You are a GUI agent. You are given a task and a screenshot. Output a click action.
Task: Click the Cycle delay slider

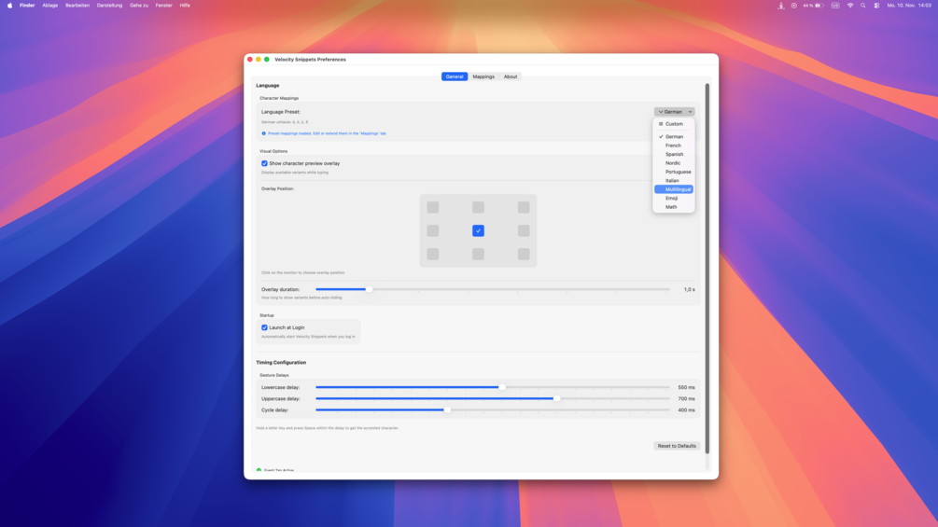(493, 409)
